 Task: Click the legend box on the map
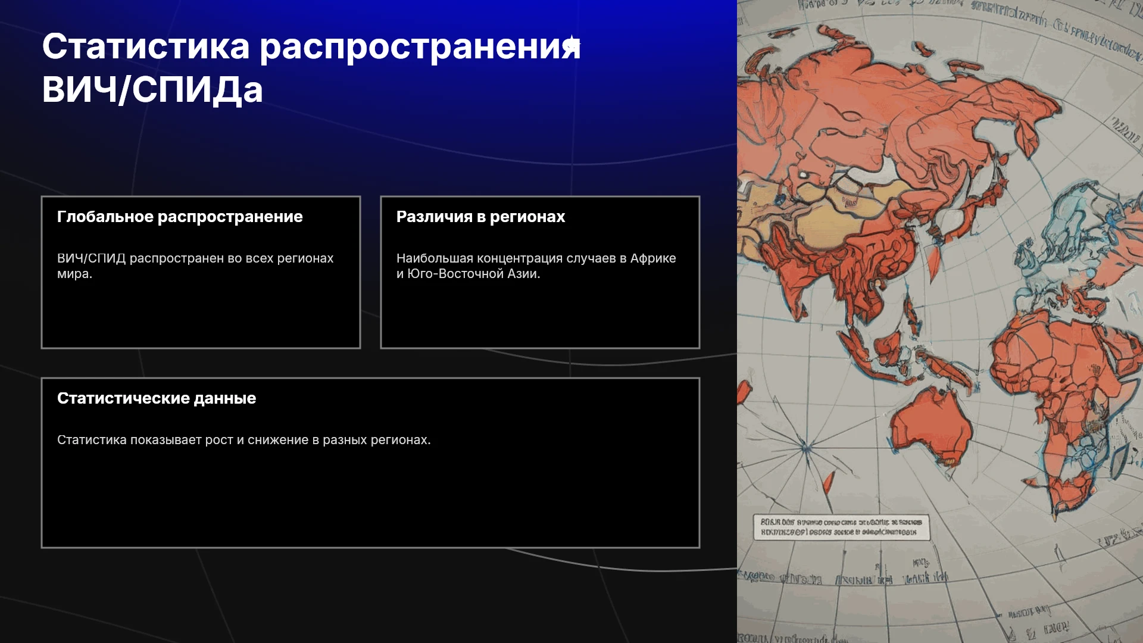pos(841,527)
